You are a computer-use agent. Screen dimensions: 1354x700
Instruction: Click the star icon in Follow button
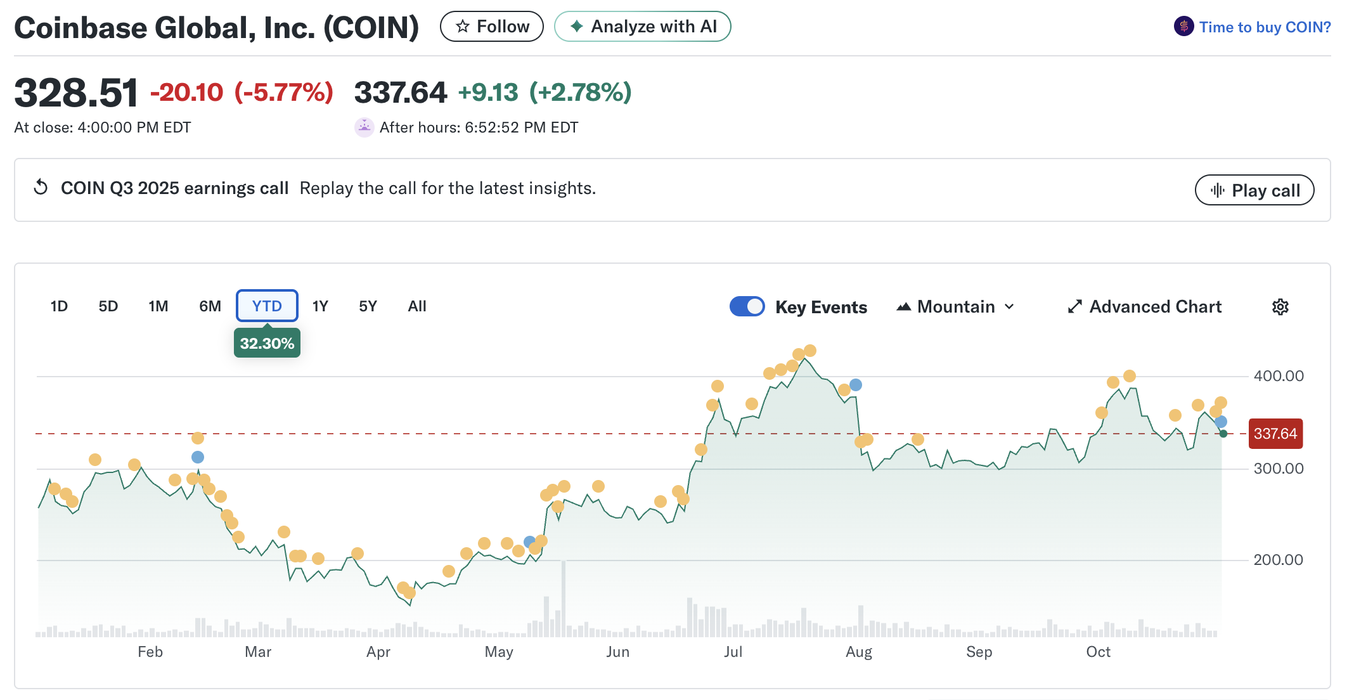coord(463,27)
